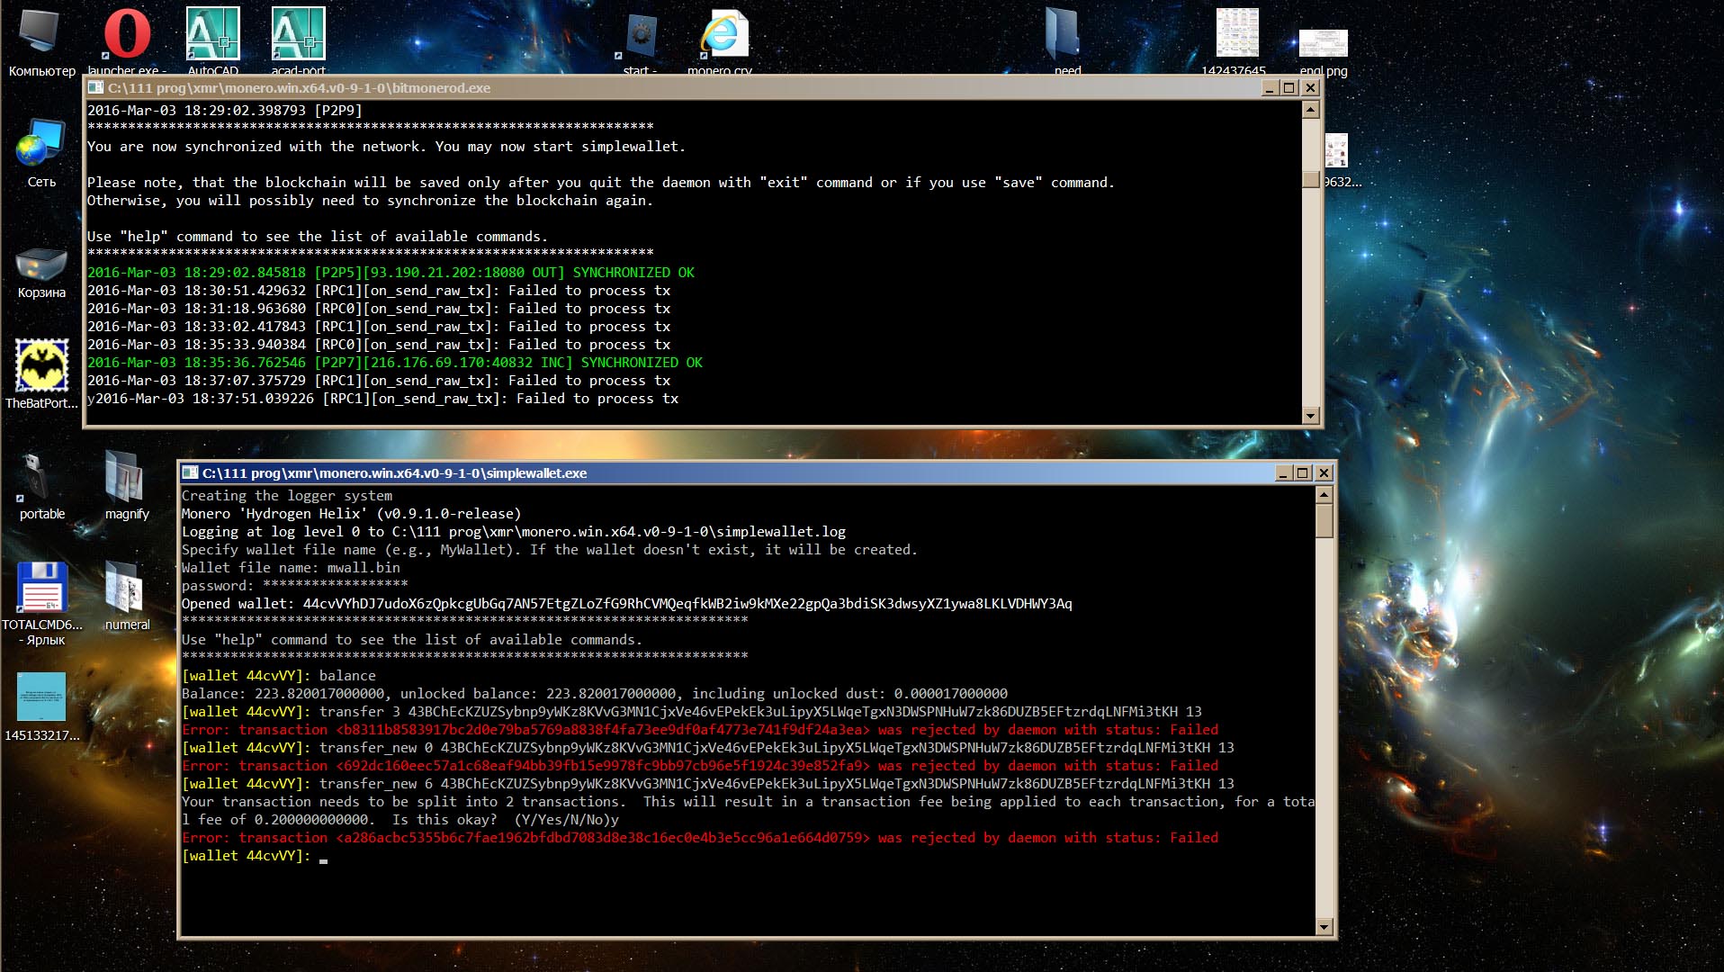1724x972 pixels.
Task: Select the engl.png file icon
Action: tap(1324, 54)
